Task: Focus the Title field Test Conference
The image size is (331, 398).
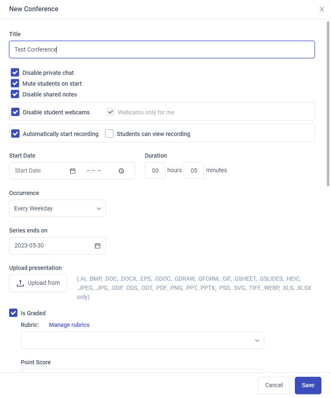Action: (x=162, y=49)
